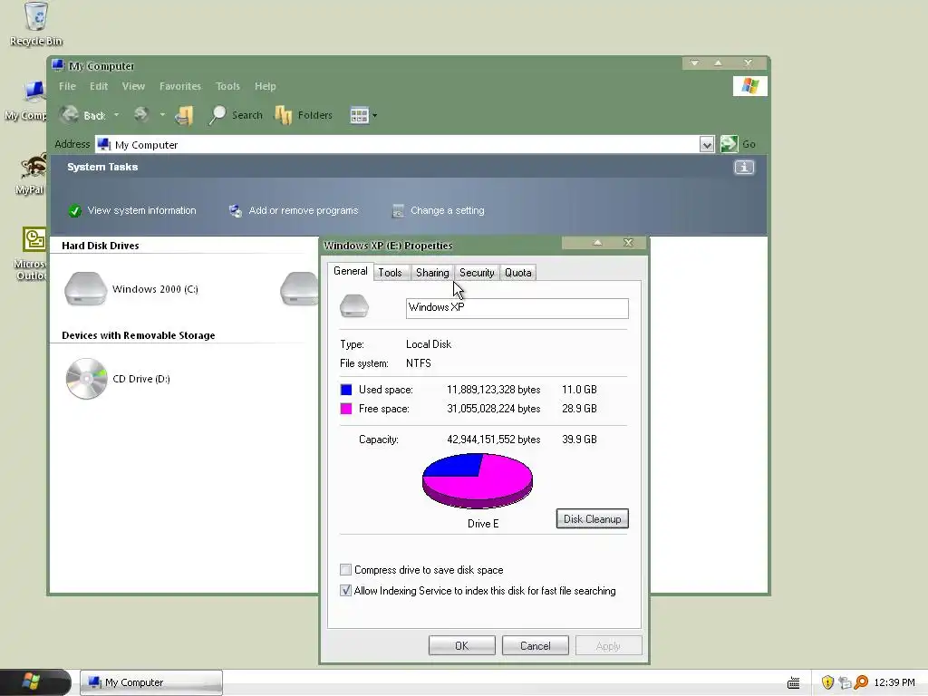Expand the Address bar dropdown
Screen dimensions: 928x696
point(707,144)
